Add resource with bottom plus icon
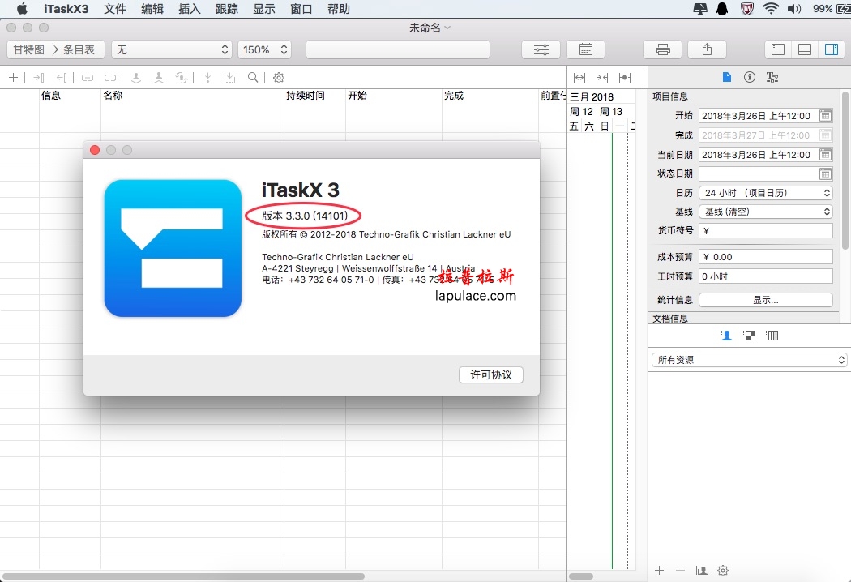 tap(659, 570)
